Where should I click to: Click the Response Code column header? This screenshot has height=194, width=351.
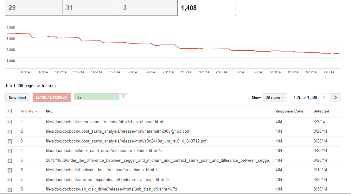tap(290, 111)
